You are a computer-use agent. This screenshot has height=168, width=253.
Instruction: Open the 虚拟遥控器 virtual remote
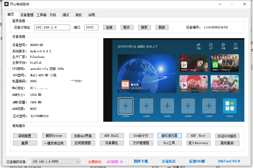click(x=170, y=136)
